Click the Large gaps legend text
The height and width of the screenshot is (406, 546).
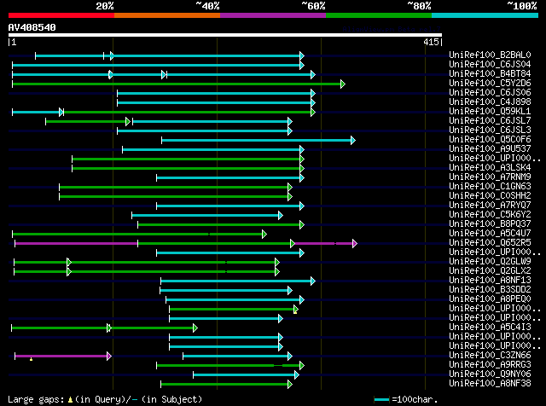pos(36,399)
